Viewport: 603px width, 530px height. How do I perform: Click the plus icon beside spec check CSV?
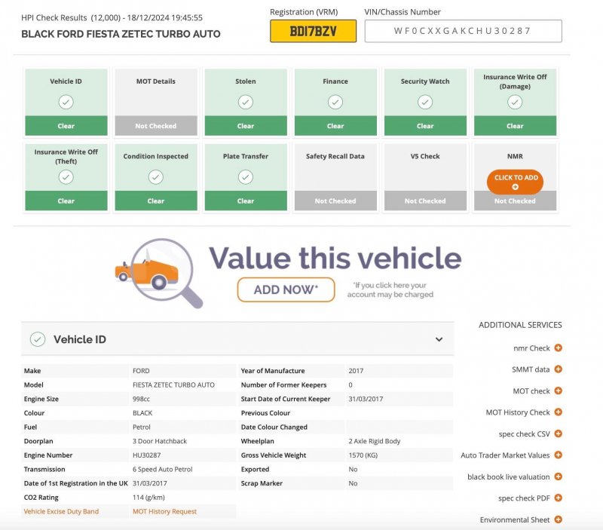coord(558,433)
